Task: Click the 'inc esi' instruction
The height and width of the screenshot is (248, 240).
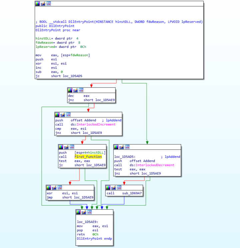Action: tap(46, 68)
